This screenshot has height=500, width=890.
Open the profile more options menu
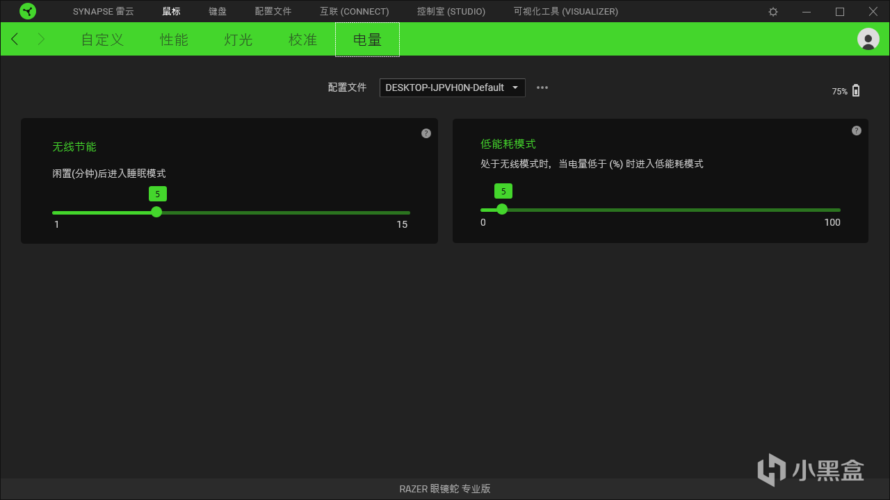click(x=542, y=87)
